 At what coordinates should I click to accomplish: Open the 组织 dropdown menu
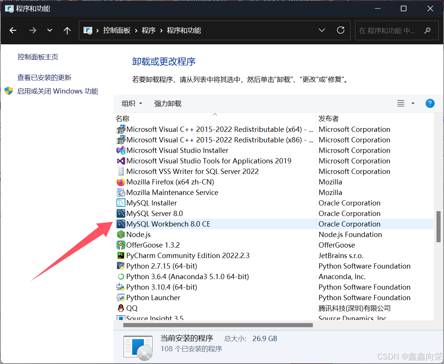pyautogui.click(x=132, y=103)
